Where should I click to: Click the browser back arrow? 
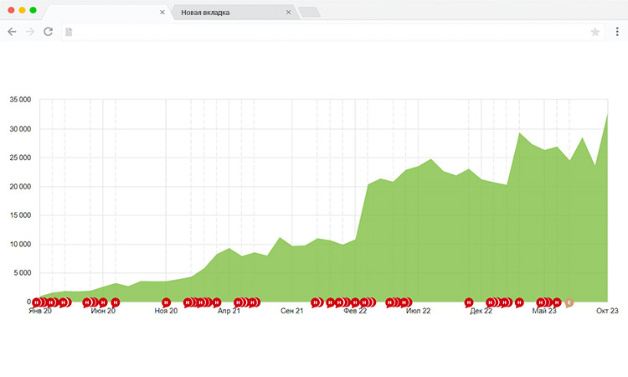[12, 32]
